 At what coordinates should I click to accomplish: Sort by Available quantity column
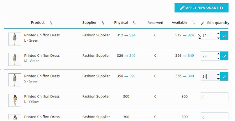[194, 23]
